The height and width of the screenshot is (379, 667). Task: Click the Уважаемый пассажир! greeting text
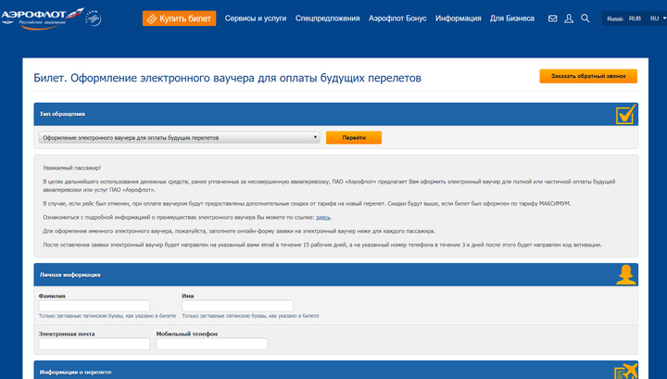click(71, 168)
